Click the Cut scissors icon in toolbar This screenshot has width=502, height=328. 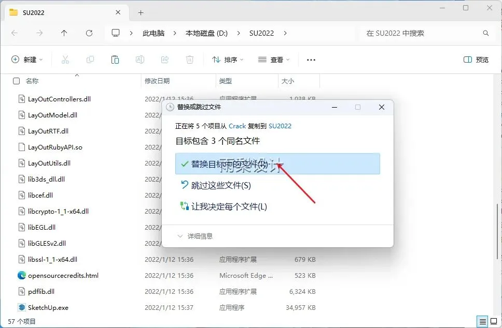(x=65, y=59)
